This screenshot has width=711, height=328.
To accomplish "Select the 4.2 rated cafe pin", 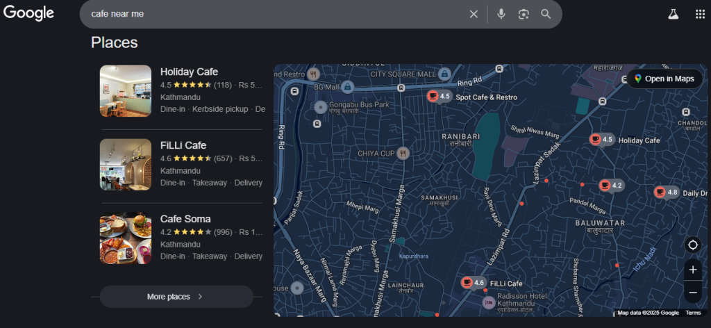I will pyautogui.click(x=611, y=185).
